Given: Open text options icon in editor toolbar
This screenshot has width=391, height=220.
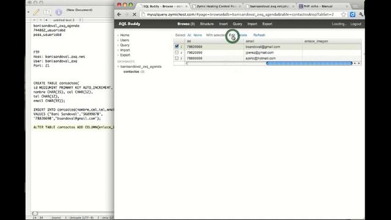Looking at the screenshot, I should point(47,12).
